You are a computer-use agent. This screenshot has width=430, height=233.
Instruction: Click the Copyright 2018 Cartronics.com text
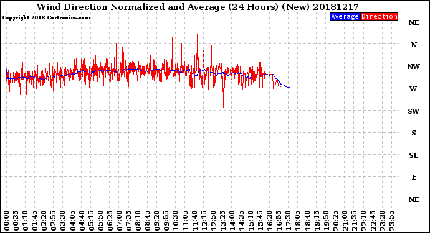[x=46, y=17]
